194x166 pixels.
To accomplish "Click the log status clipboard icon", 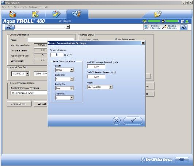I will pyautogui.click(x=183, y=22).
